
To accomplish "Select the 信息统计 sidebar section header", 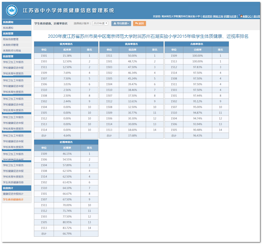I will tap(17, 188).
